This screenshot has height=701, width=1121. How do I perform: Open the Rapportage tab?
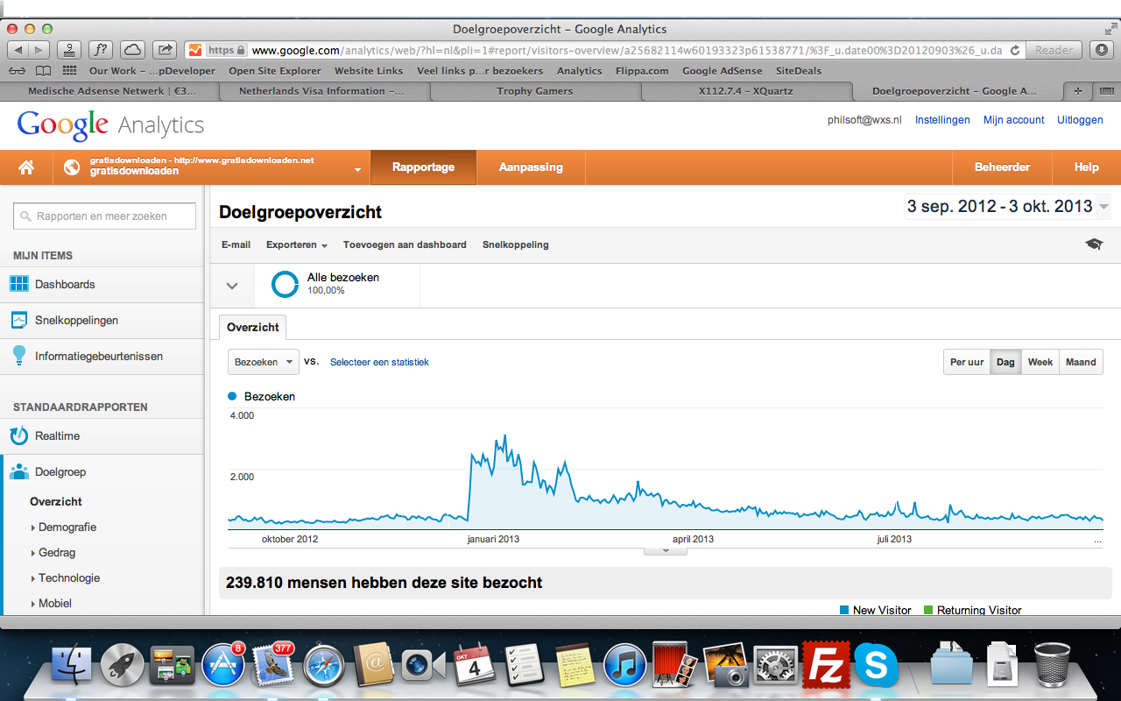(x=423, y=167)
